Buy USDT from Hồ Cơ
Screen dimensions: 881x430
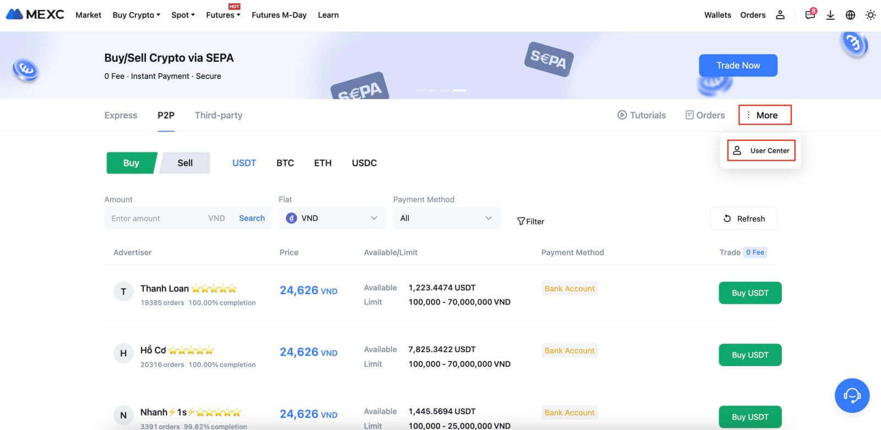(x=750, y=355)
